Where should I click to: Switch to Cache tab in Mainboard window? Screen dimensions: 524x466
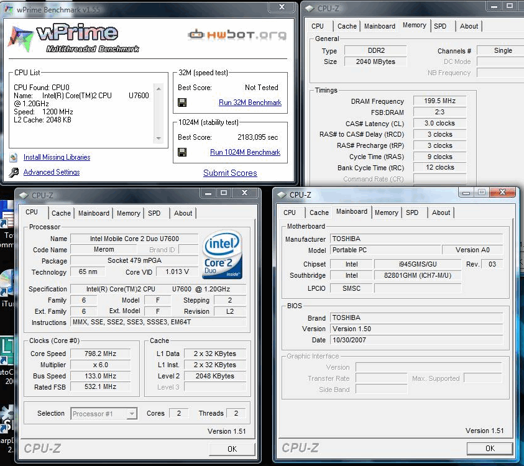pyautogui.click(x=319, y=212)
